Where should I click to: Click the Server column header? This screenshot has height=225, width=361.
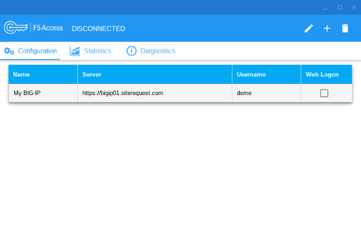(155, 74)
